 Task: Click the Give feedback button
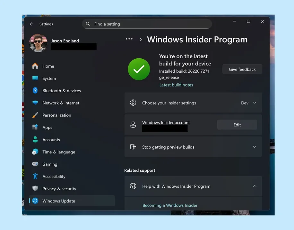(242, 69)
